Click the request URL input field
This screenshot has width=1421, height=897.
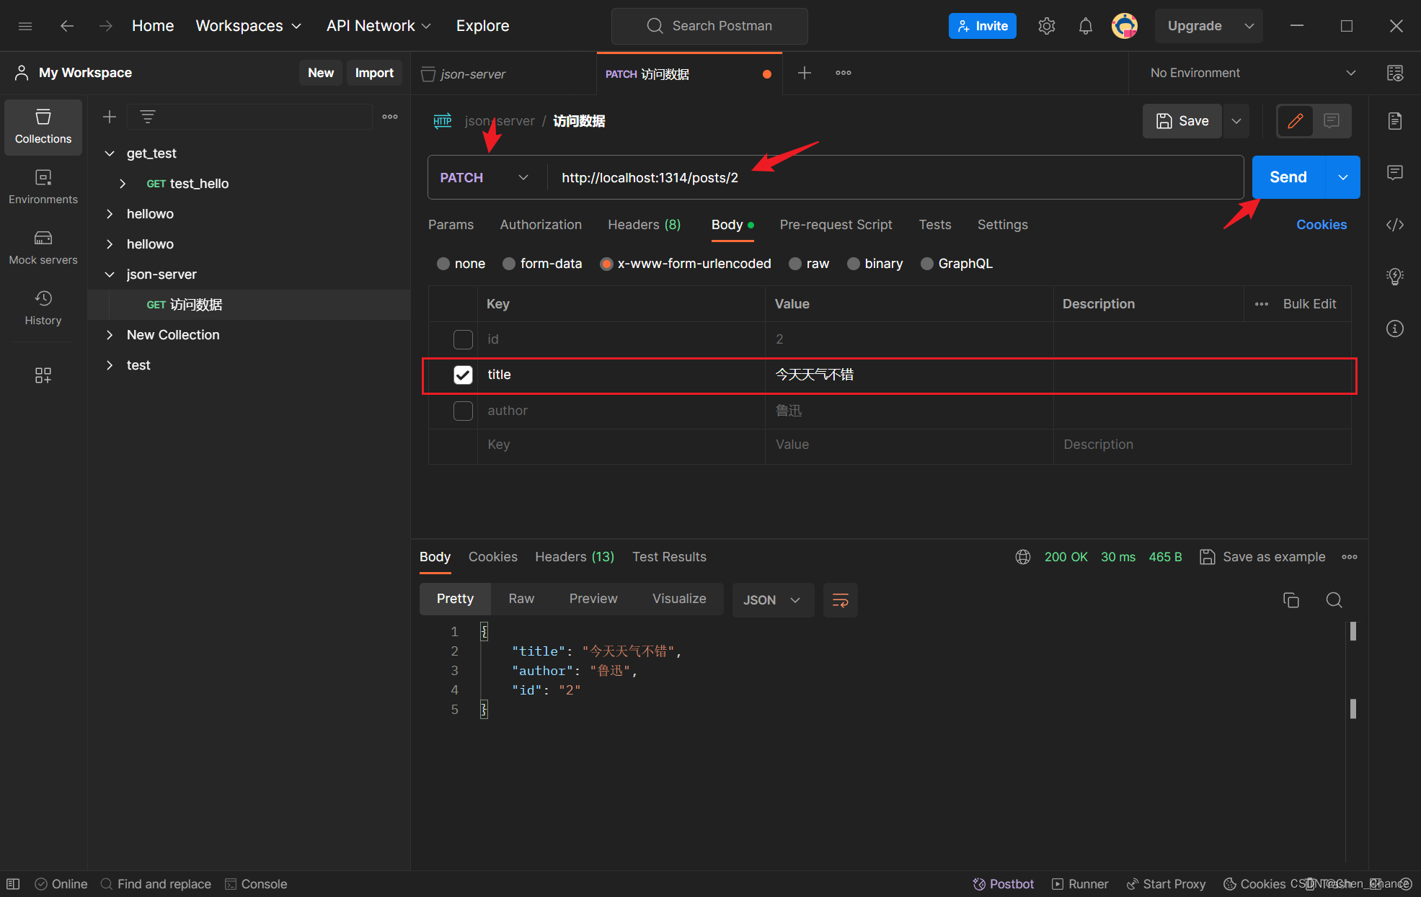point(894,177)
